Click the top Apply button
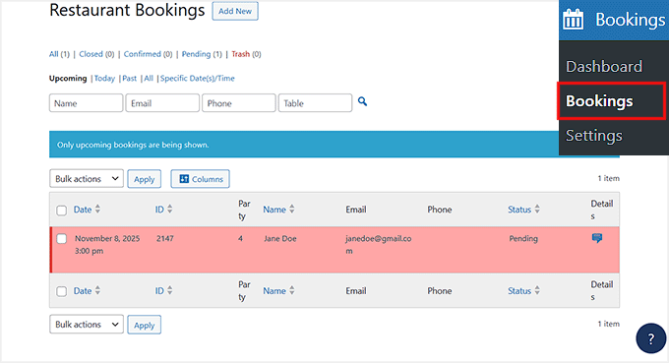 coord(145,179)
